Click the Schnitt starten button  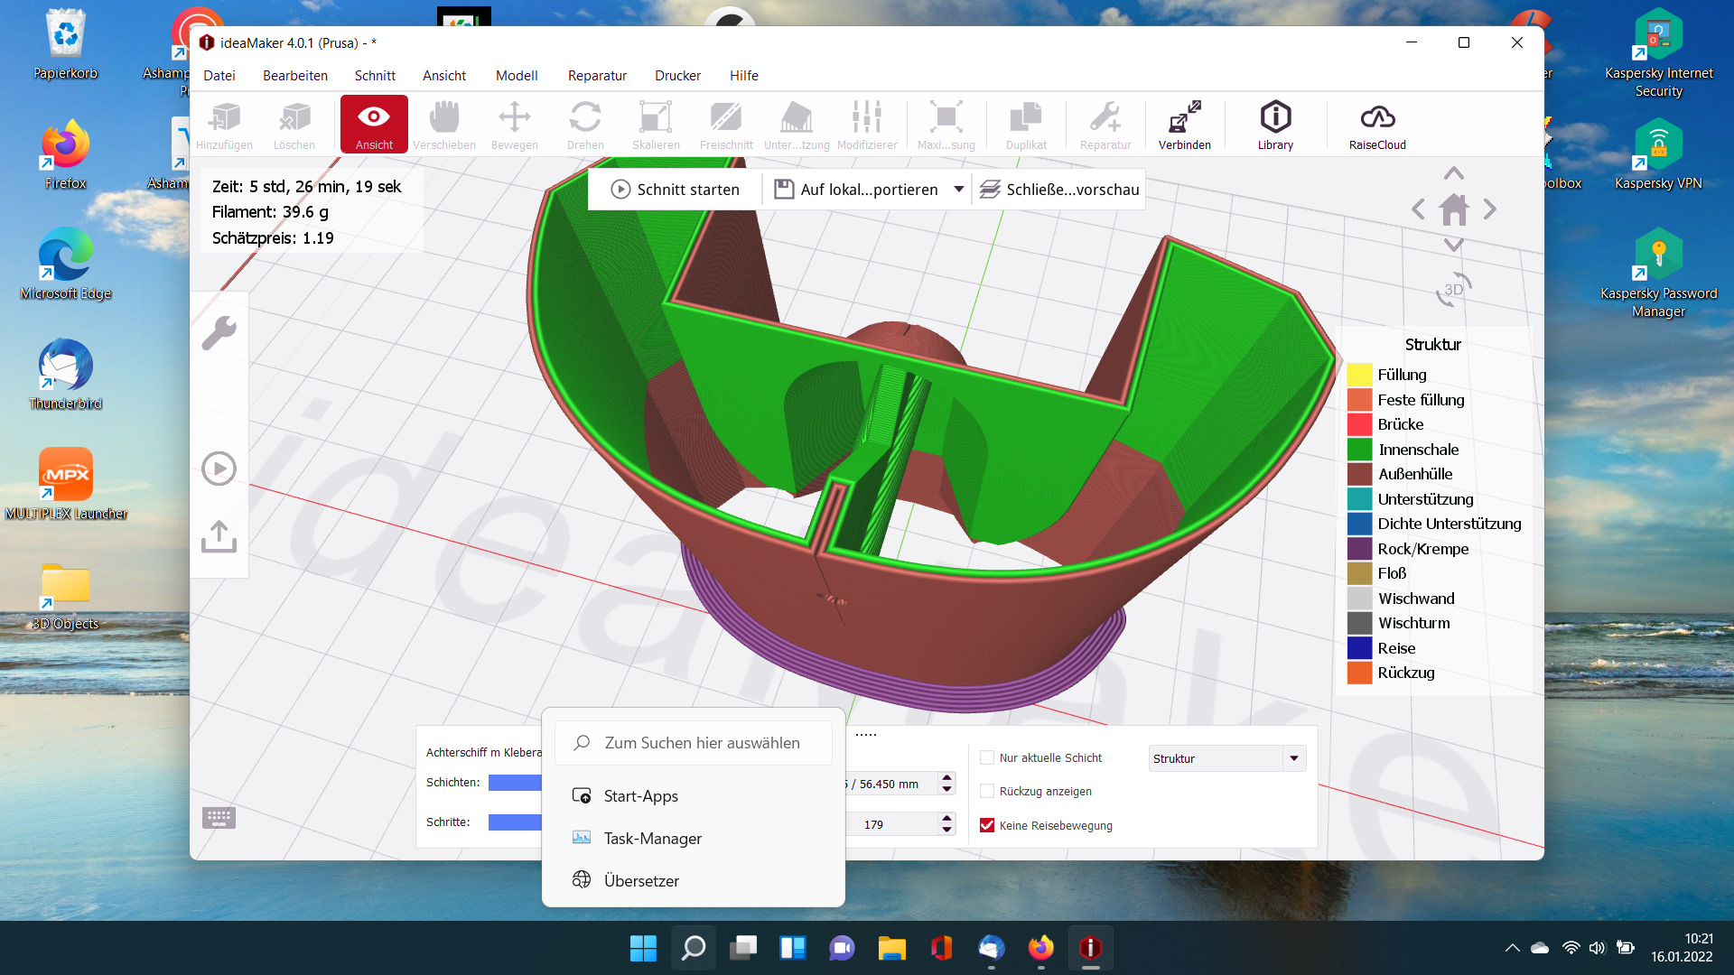pos(676,190)
